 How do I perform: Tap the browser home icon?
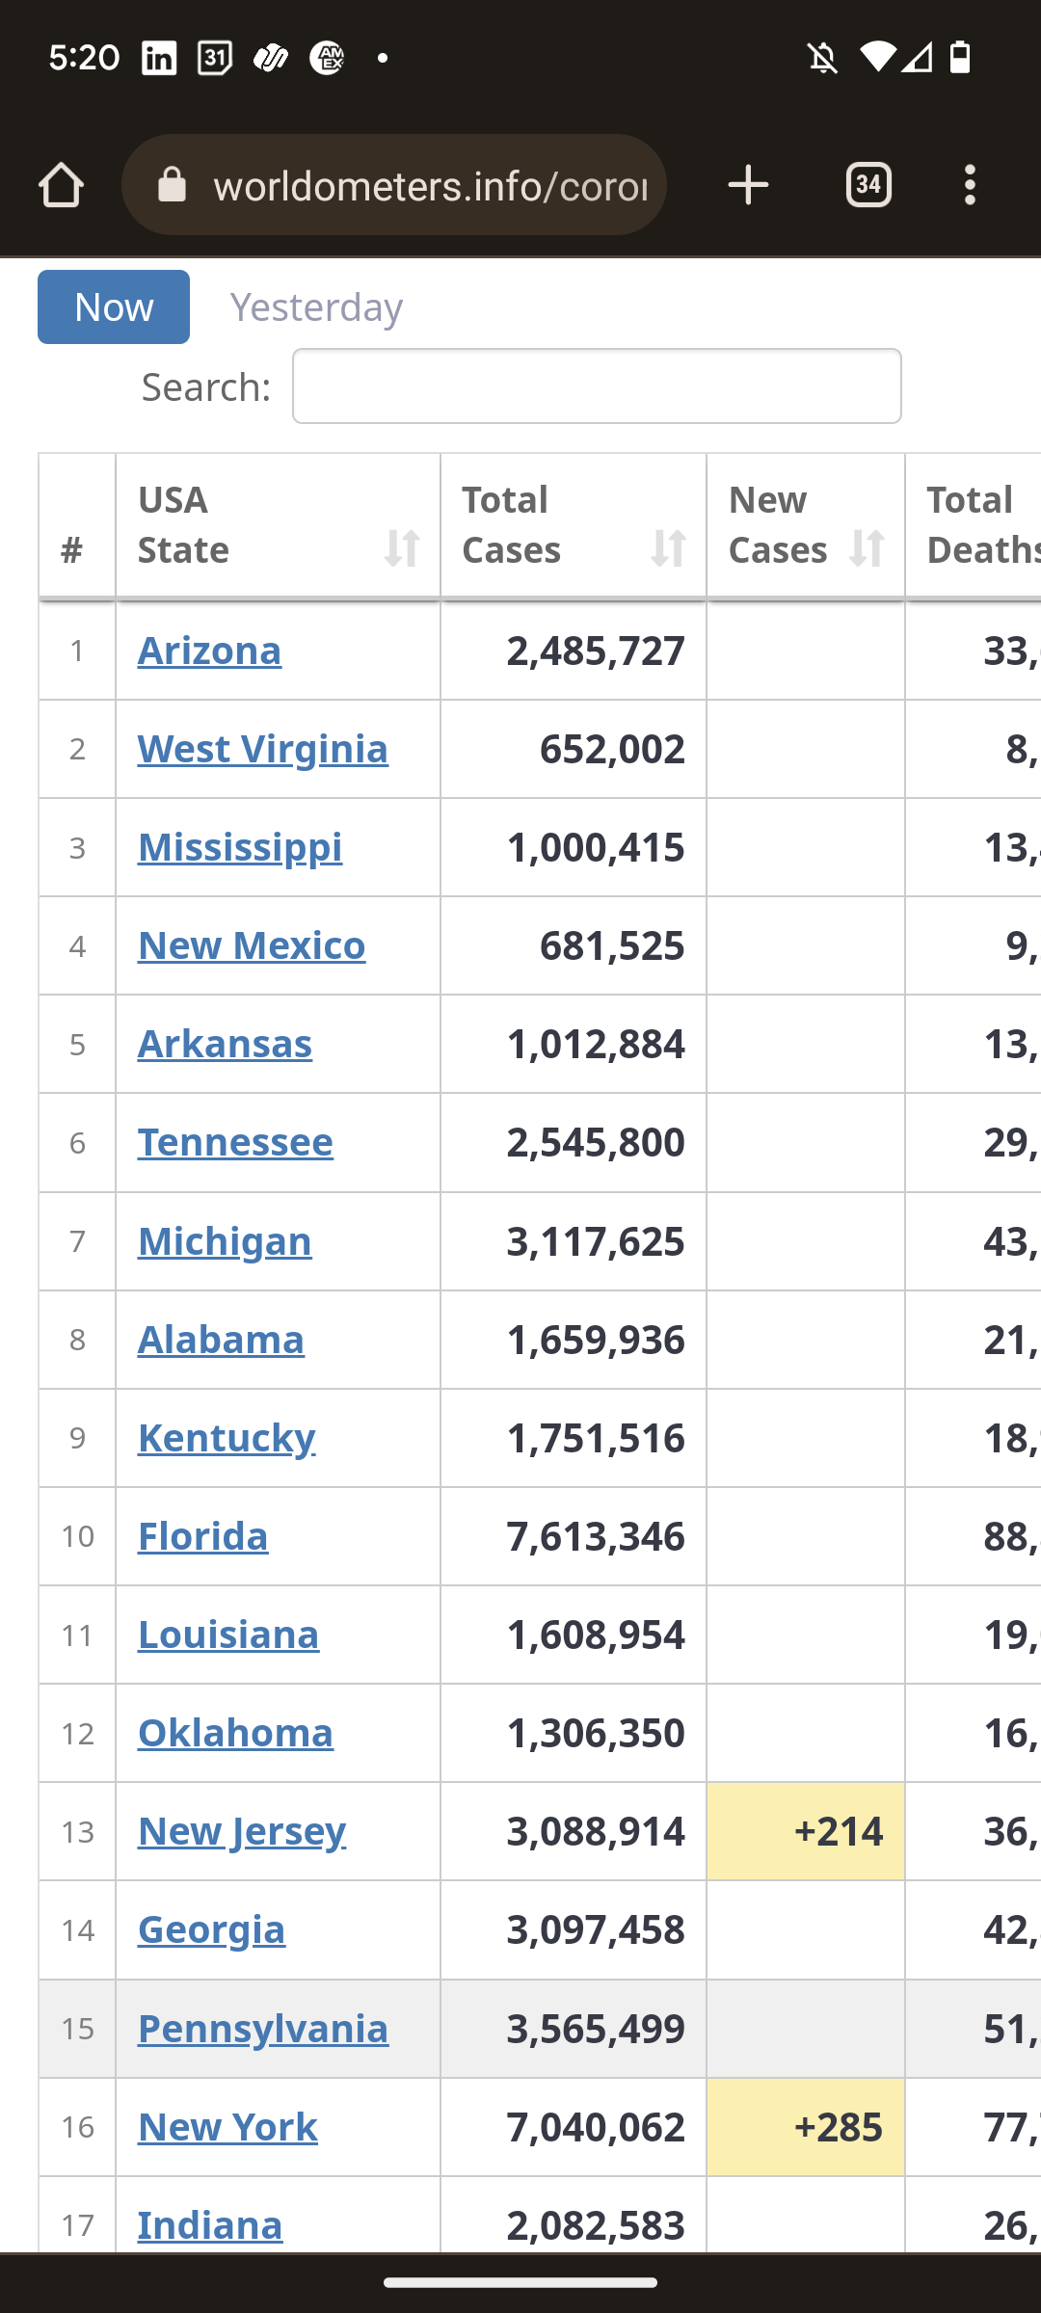(x=62, y=185)
